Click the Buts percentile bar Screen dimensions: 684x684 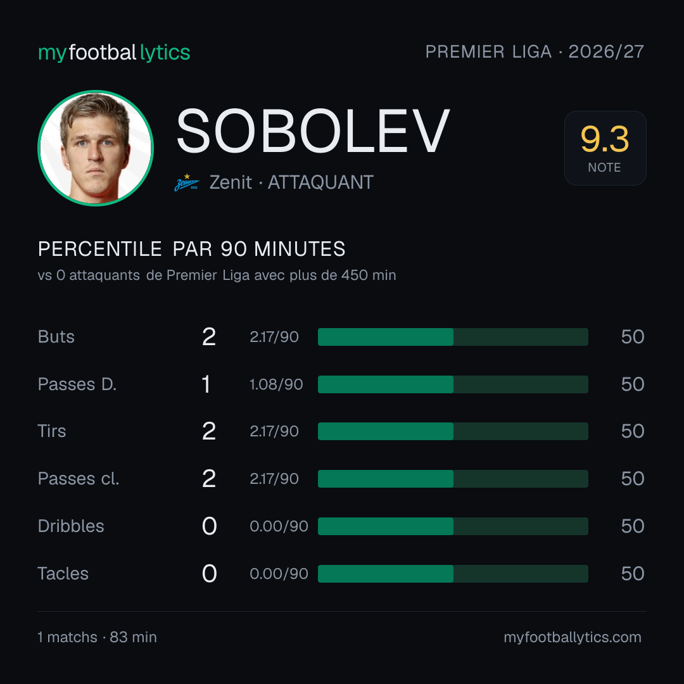coord(453,337)
